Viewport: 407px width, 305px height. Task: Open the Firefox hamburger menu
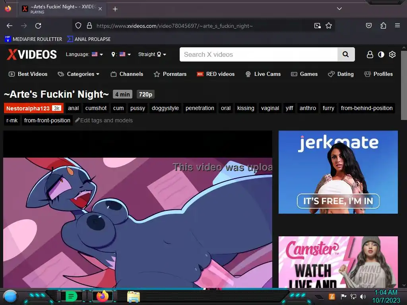[397, 25]
